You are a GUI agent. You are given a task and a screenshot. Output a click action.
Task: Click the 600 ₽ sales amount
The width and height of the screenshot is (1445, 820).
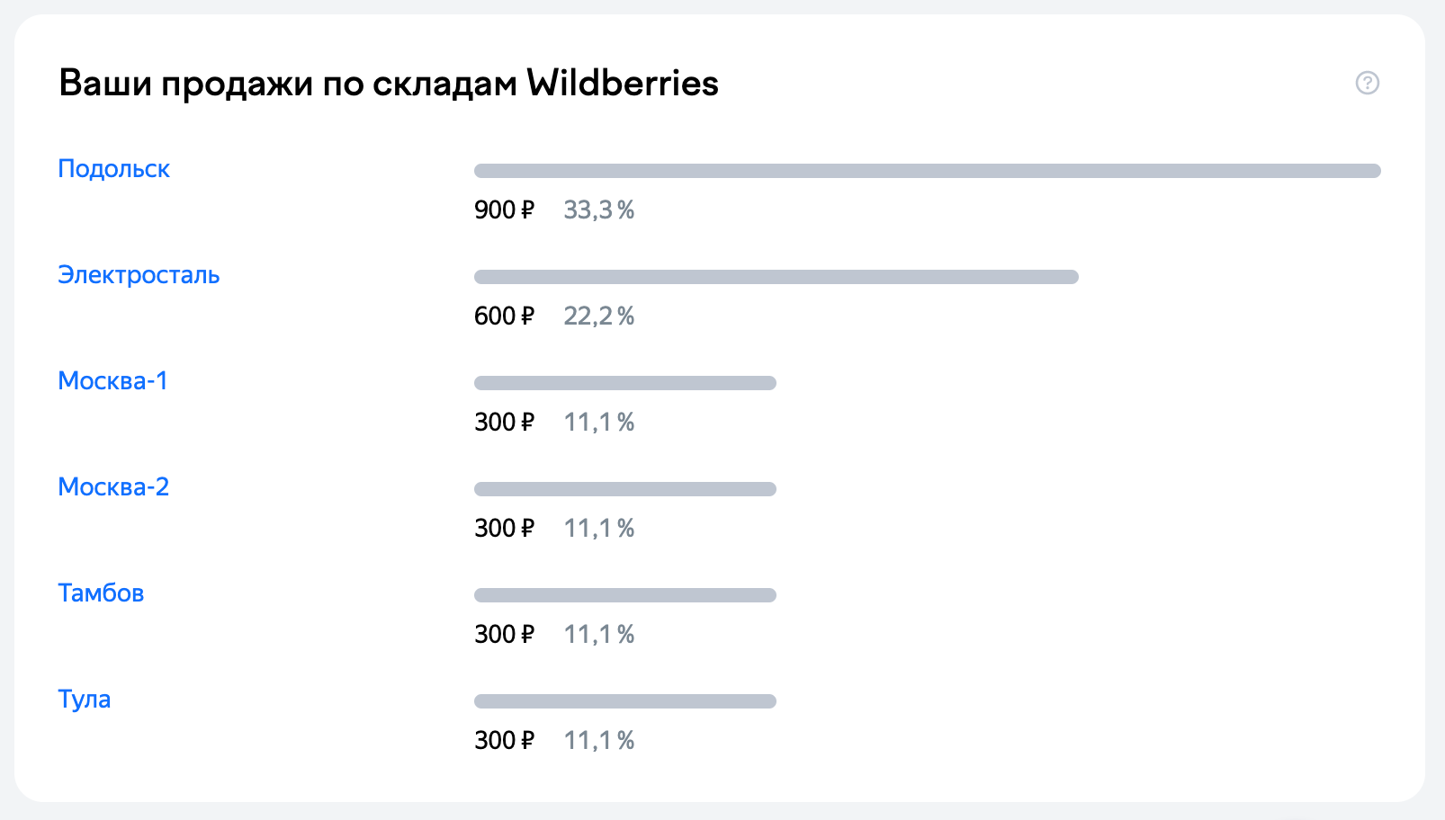point(504,316)
